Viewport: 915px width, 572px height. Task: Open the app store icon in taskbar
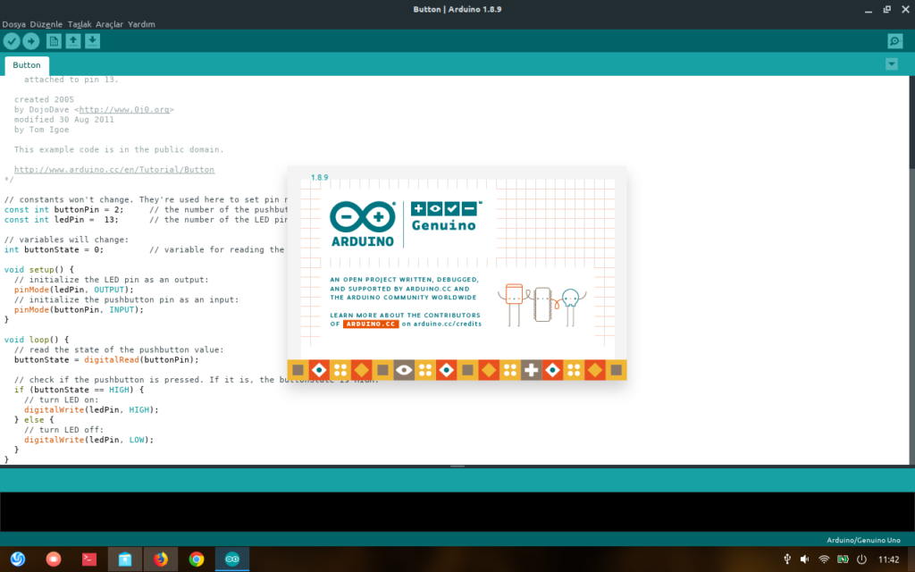click(125, 559)
